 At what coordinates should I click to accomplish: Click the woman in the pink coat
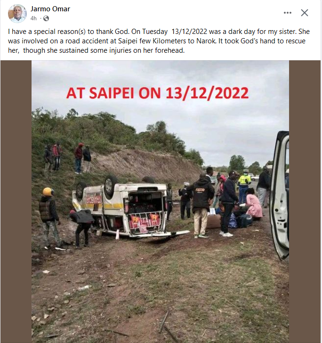pyautogui.click(x=253, y=204)
